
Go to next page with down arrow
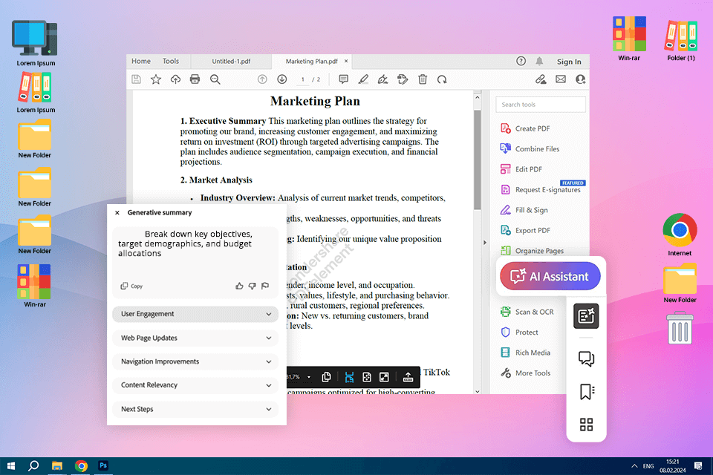pos(282,79)
